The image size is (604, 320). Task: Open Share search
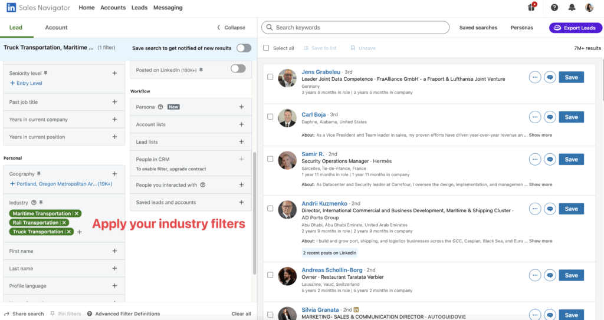point(24,314)
